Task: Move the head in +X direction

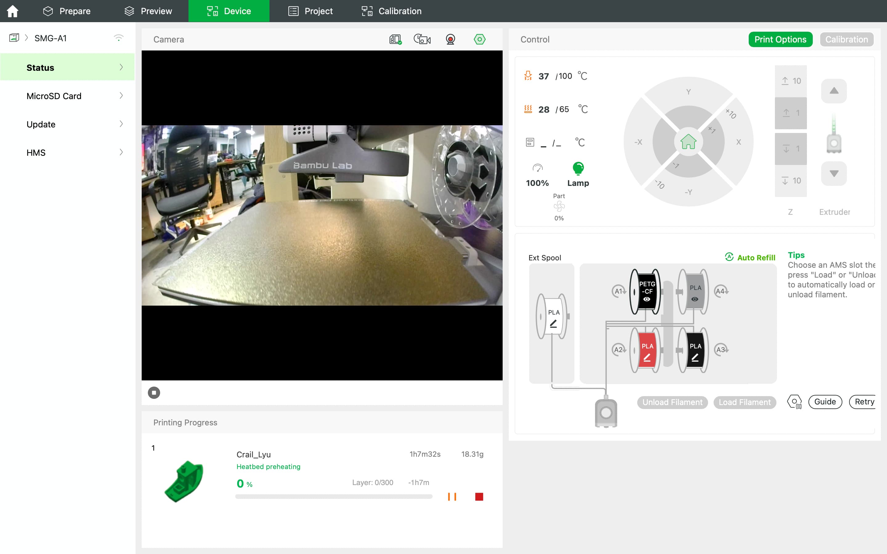Action: click(x=739, y=142)
